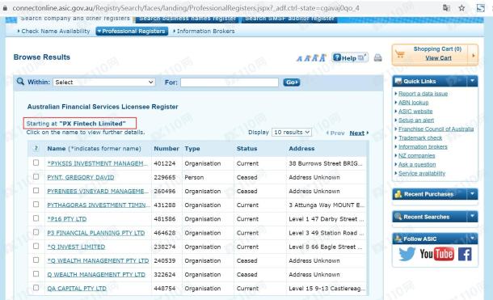Screen dimensions: 493x300
Task: Open the NZ companies link
Action: (416, 155)
